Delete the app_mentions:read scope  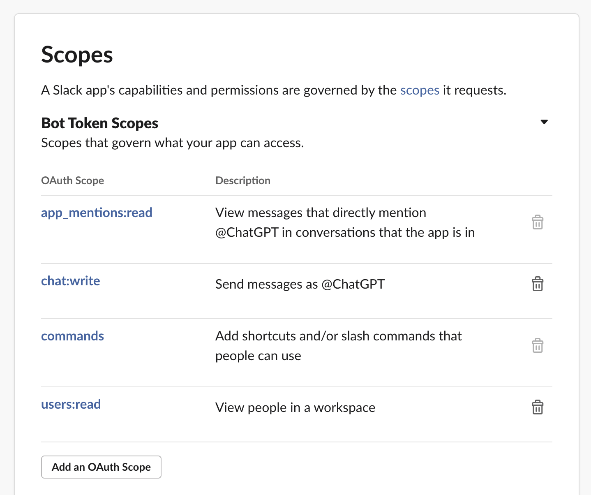538,222
